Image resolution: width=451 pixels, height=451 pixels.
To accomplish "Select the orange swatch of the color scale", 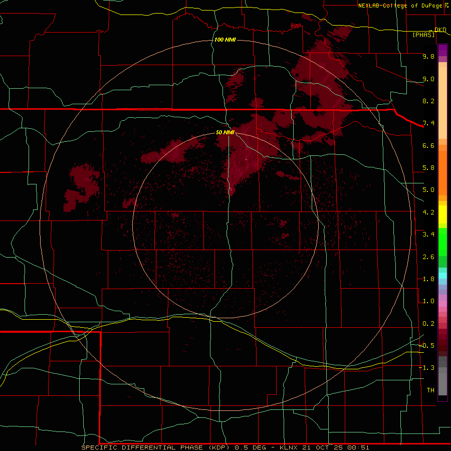I will pos(442,172).
